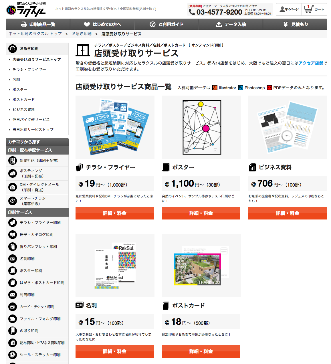
Task: Expand the 当日出荷サービストップ sidebar item
Action: pyautogui.click(x=33, y=130)
